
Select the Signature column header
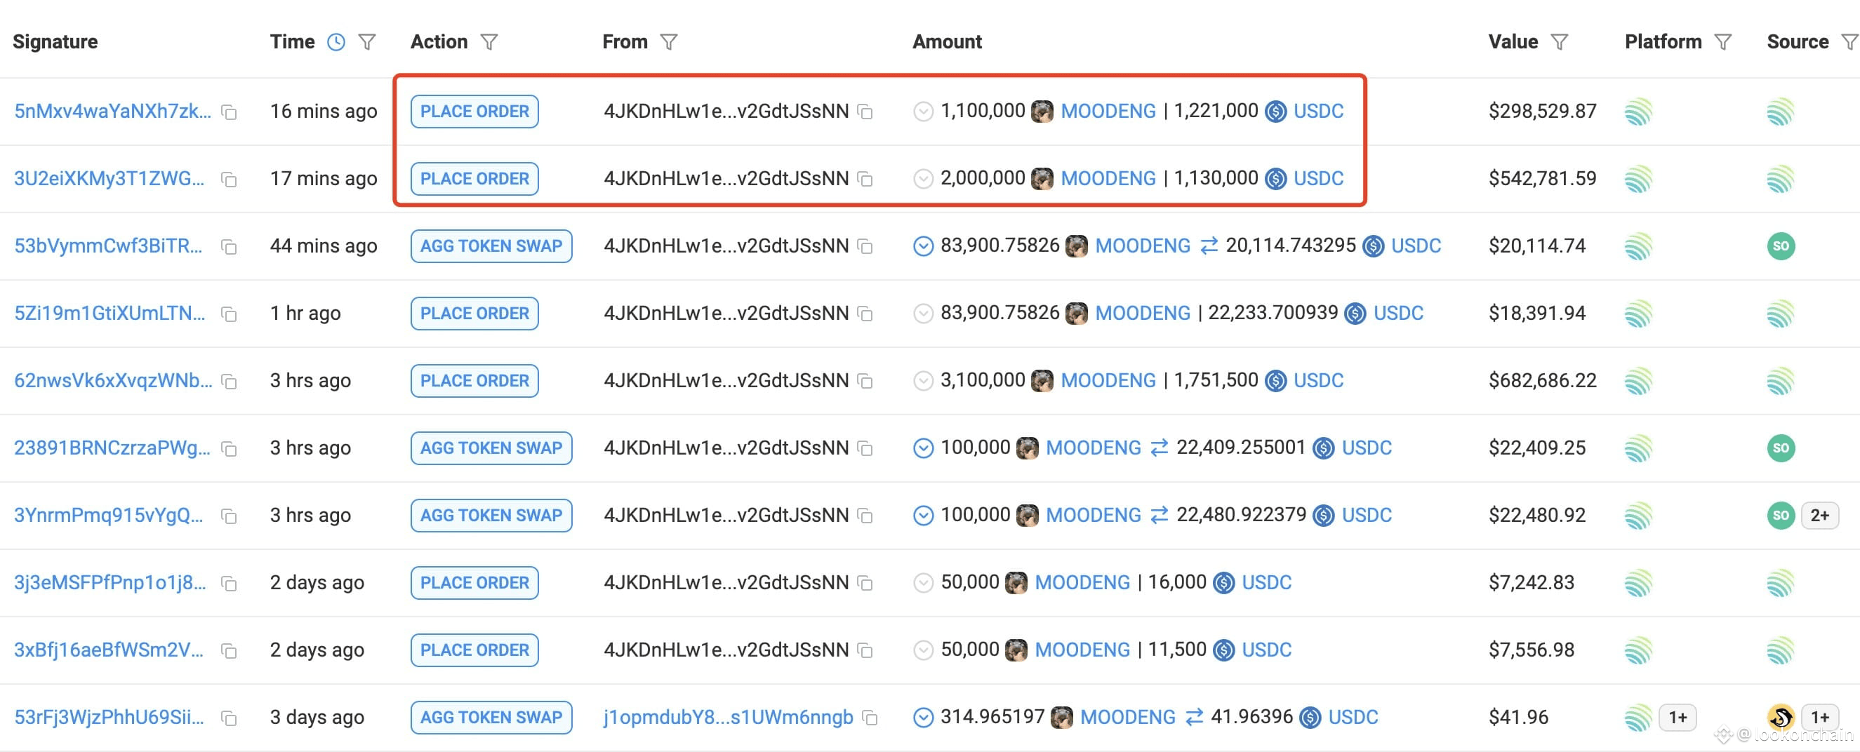tap(55, 42)
